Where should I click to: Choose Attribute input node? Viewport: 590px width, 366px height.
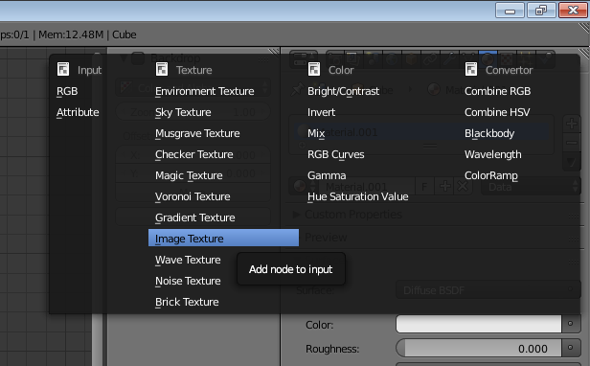(78, 112)
